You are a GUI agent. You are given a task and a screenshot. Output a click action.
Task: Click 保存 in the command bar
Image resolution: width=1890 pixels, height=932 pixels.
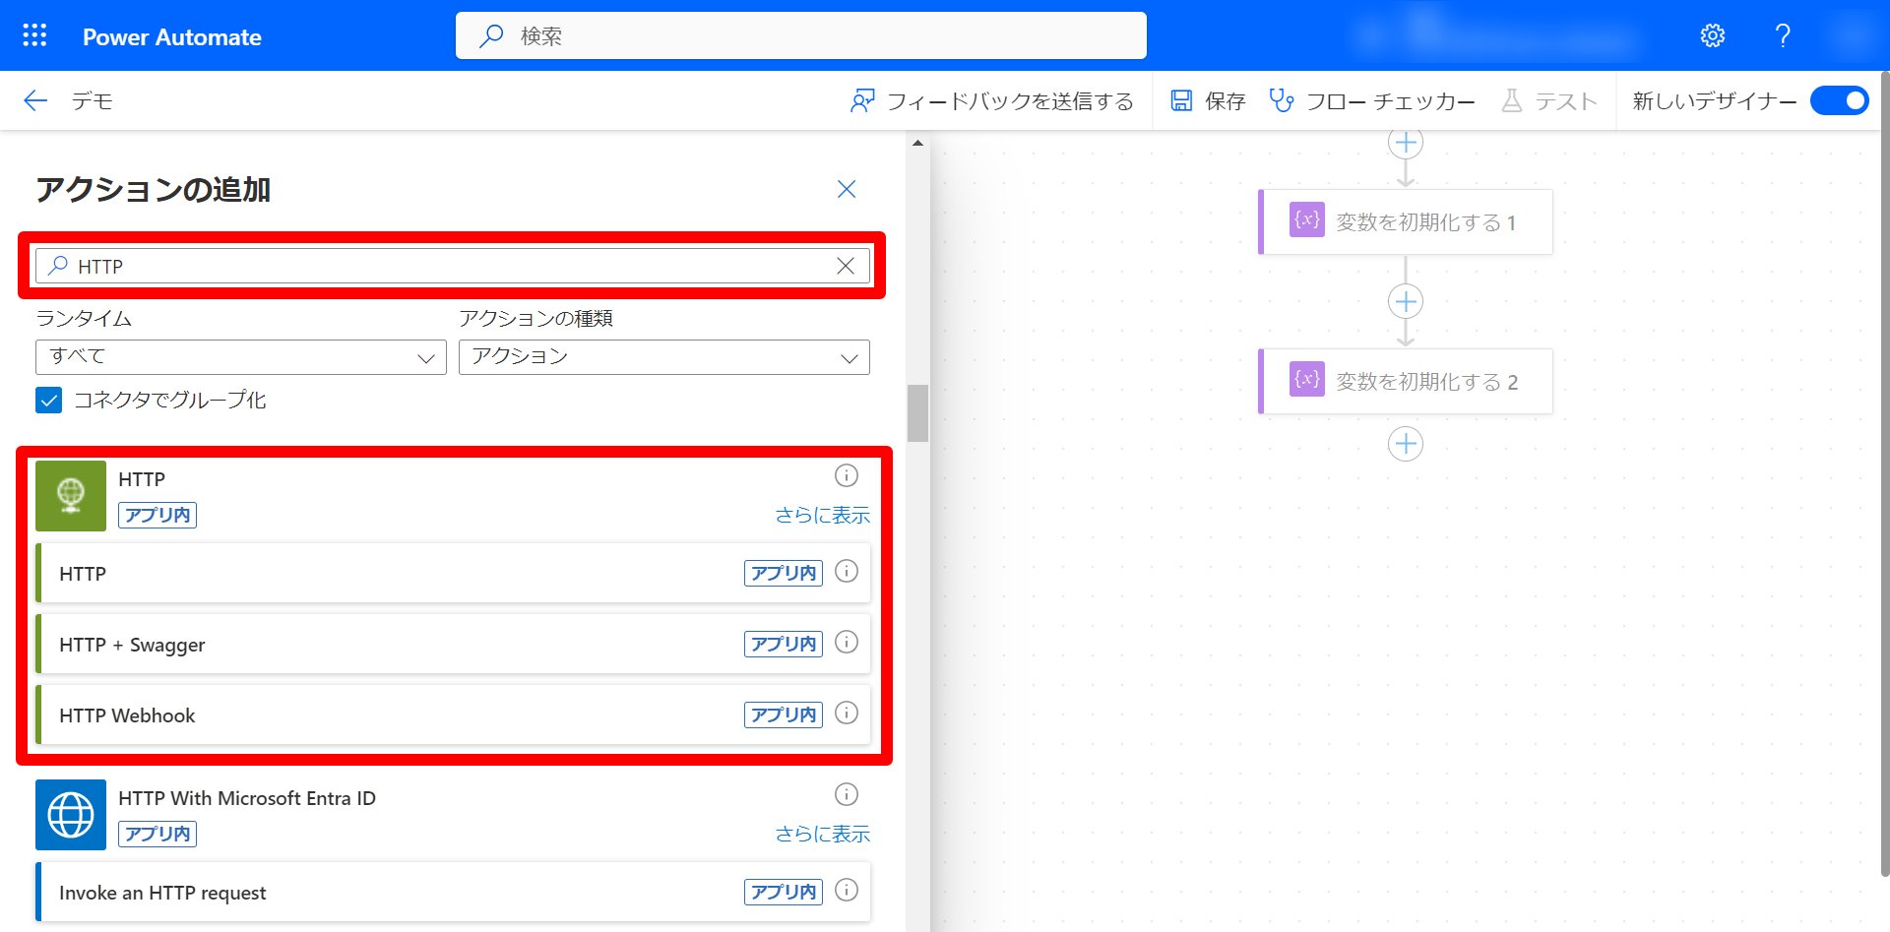pyautogui.click(x=1209, y=100)
